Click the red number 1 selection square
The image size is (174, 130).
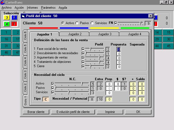click(x=14, y=24)
